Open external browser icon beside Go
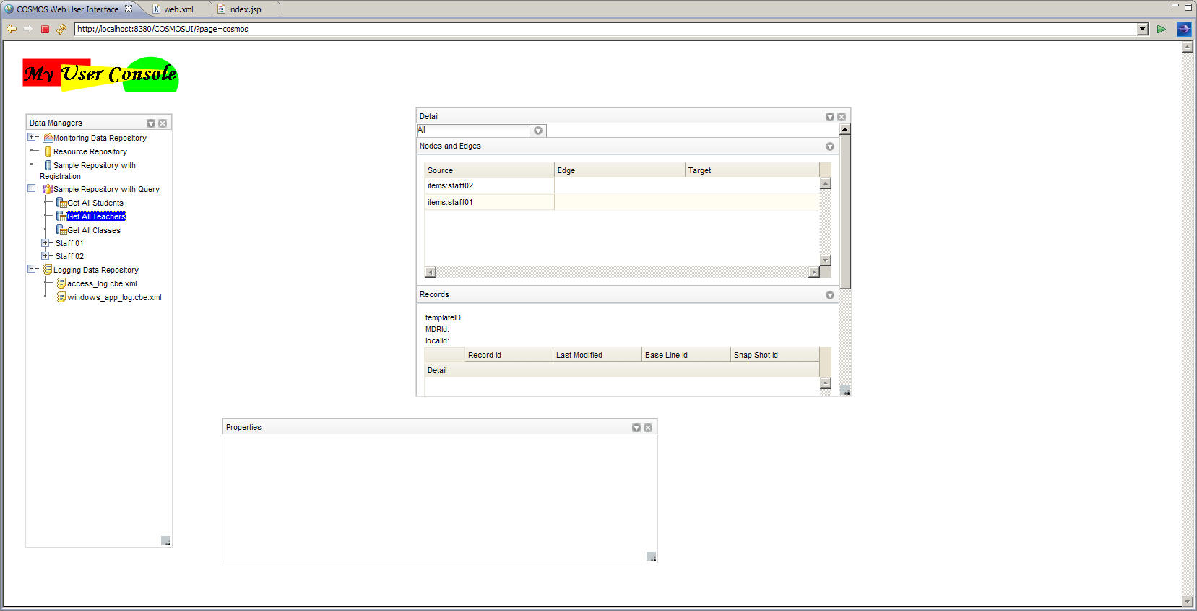 point(1183,29)
